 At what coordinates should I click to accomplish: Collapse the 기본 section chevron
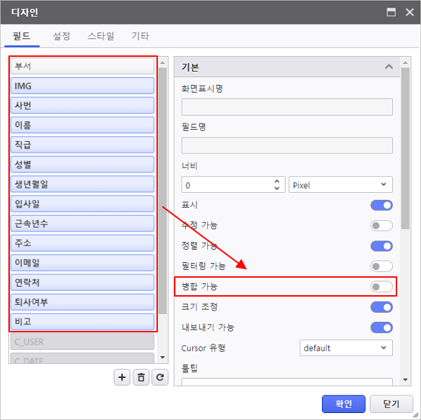point(388,67)
